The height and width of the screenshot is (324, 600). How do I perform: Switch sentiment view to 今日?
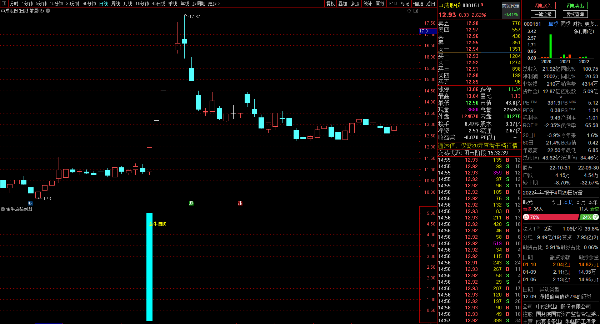pyautogui.click(x=556, y=202)
